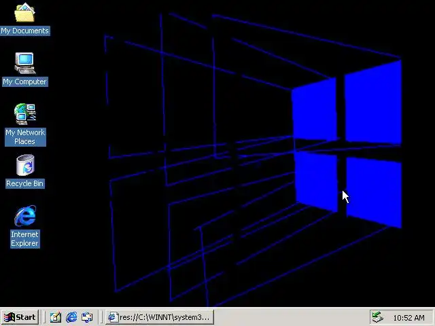Click the Show Desktop quick launch icon
The height and width of the screenshot is (326, 435).
pyautogui.click(x=56, y=317)
